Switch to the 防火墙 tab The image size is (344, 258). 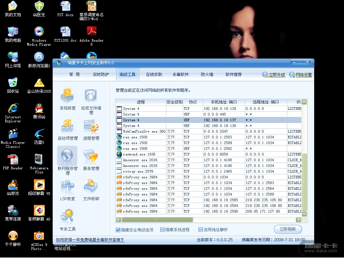pyautogui.click(x=207, y=75)
